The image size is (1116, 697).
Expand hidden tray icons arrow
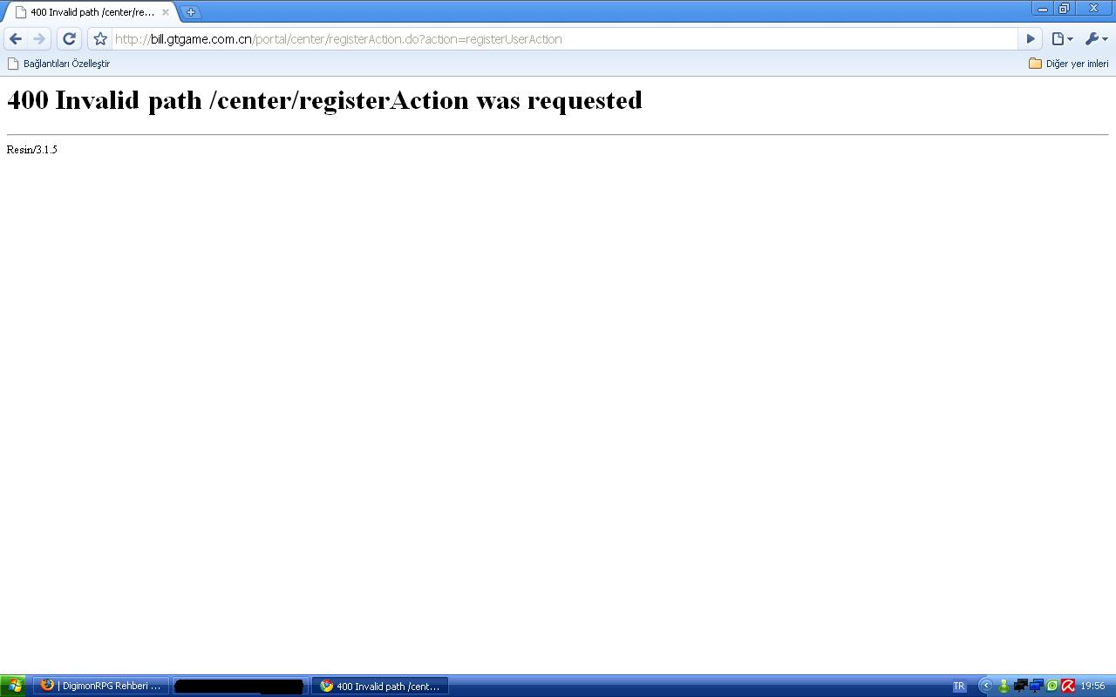click(x=986, y=686)
